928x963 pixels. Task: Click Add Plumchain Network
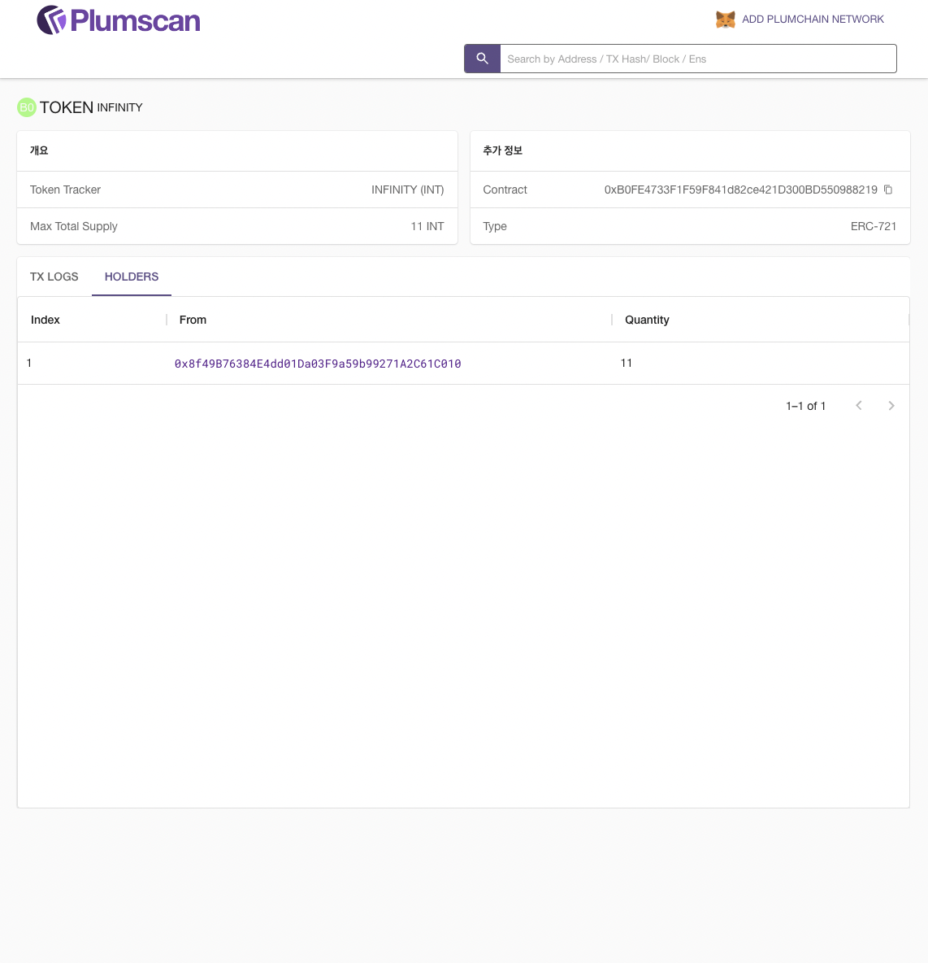[x=813, y=20]
